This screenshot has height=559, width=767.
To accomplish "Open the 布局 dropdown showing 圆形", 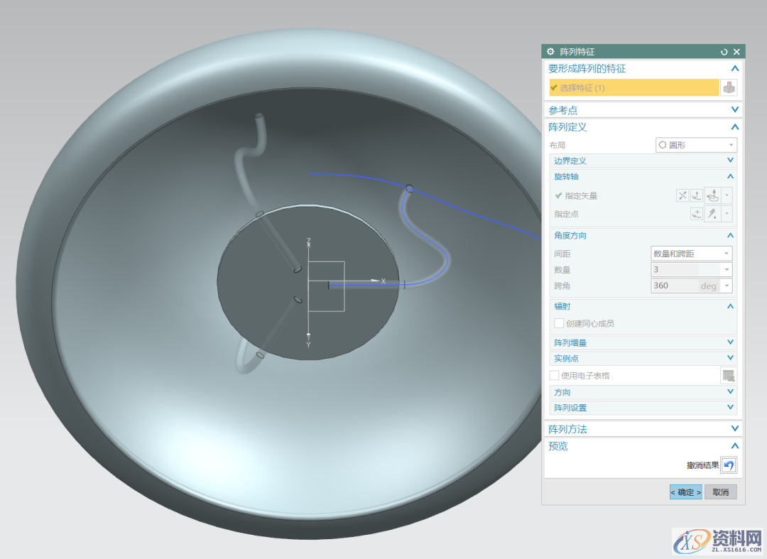I will 696,145.
